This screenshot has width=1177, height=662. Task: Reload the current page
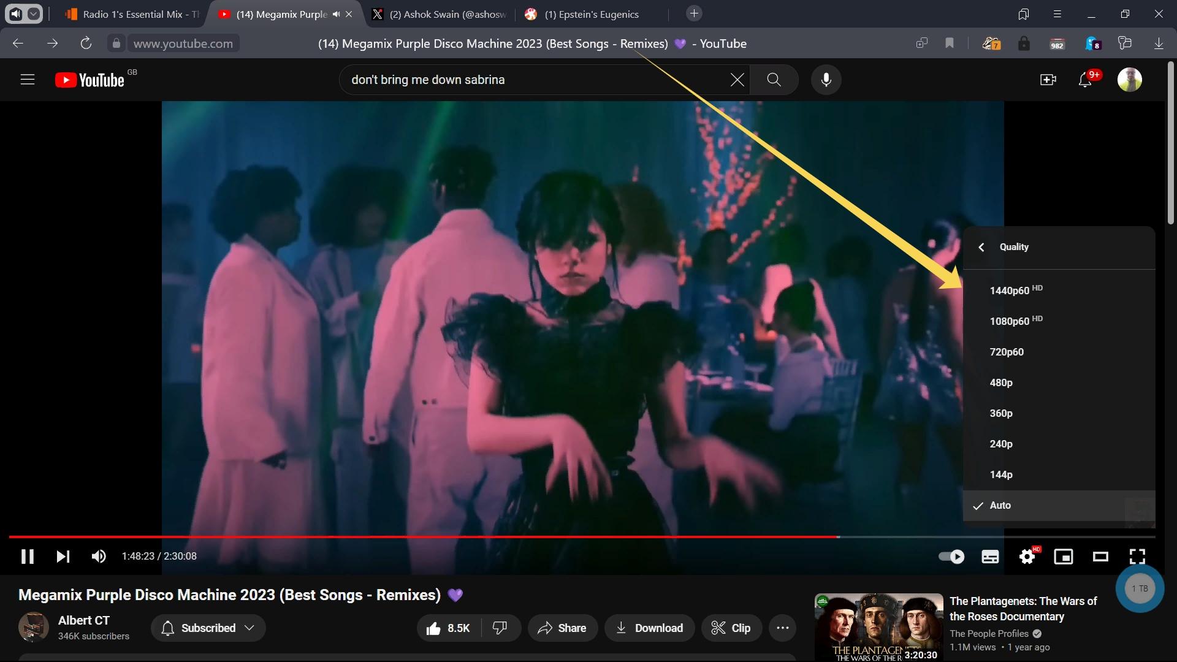tap(86, 44)
